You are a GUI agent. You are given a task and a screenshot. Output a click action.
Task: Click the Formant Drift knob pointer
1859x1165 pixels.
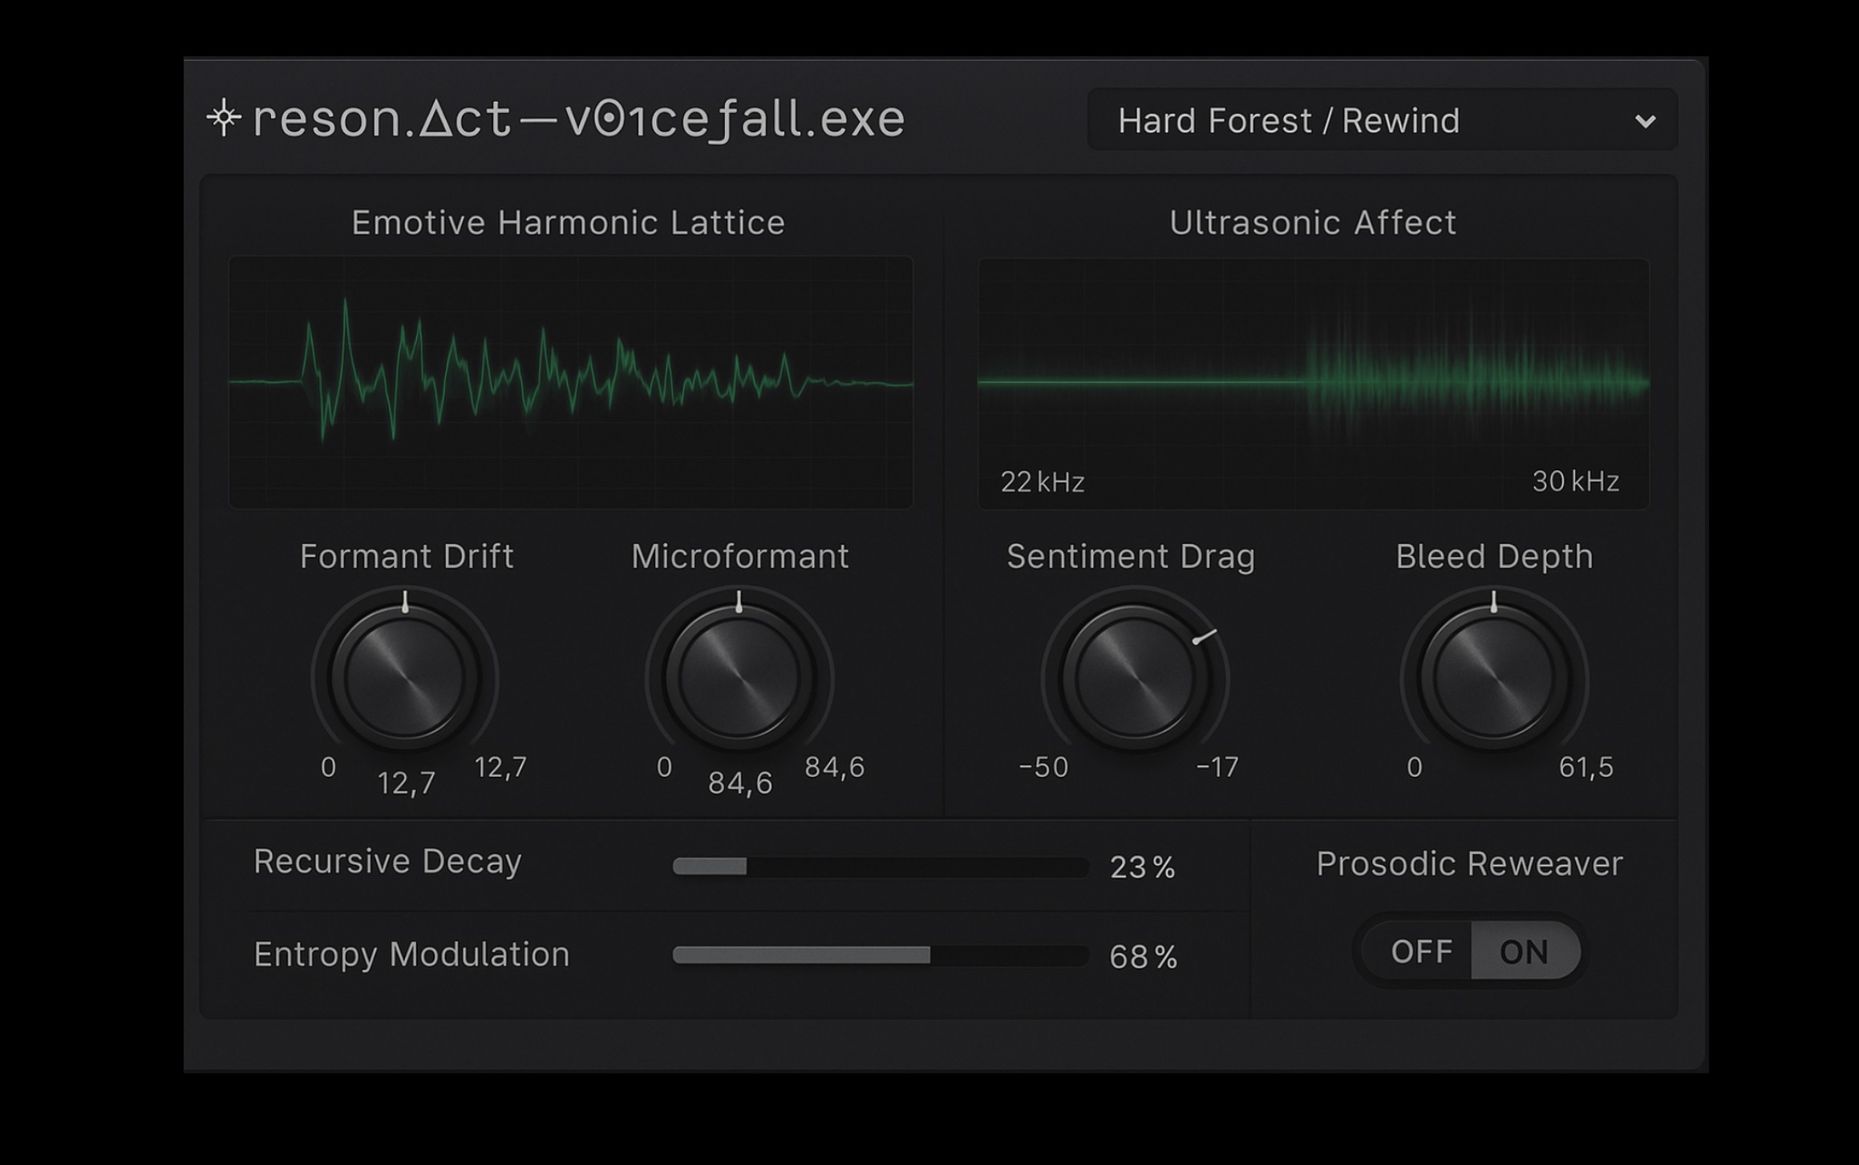point(405,602)
